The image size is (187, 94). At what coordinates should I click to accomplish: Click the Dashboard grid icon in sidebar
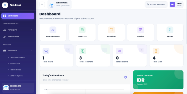click(4, 16)
